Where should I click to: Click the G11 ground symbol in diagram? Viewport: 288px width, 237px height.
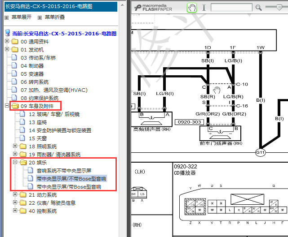coord(260,152)
